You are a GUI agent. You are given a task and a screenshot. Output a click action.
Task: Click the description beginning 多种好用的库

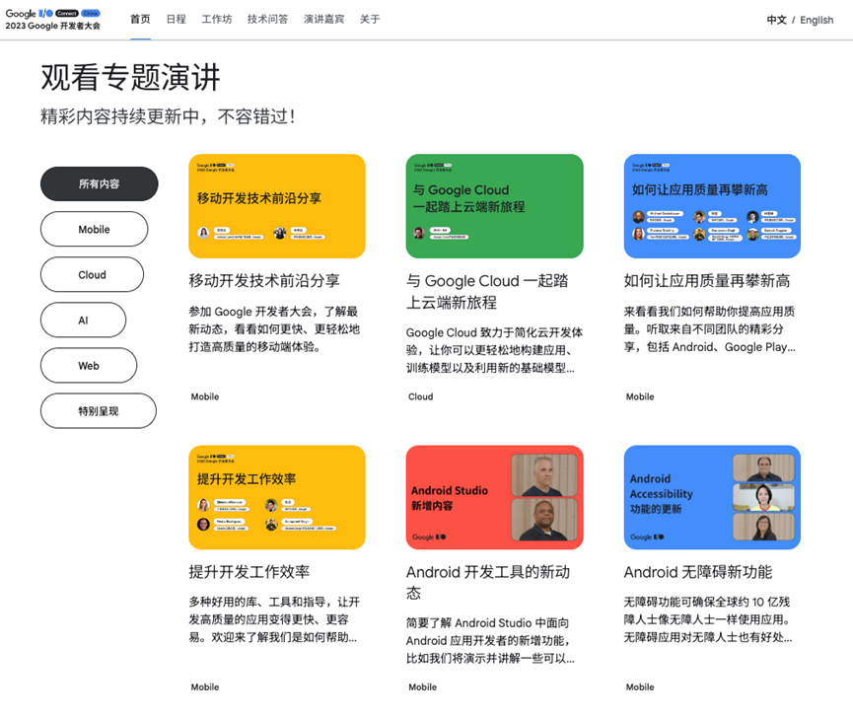click(274, 619)
